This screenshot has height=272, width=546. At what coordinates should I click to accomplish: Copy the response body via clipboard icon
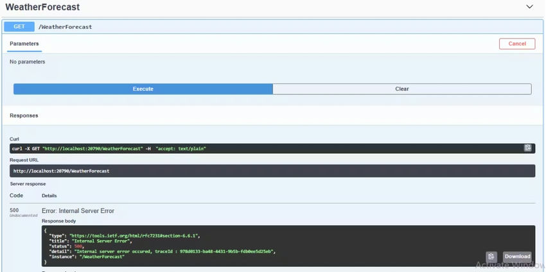(x=491, y=257)
